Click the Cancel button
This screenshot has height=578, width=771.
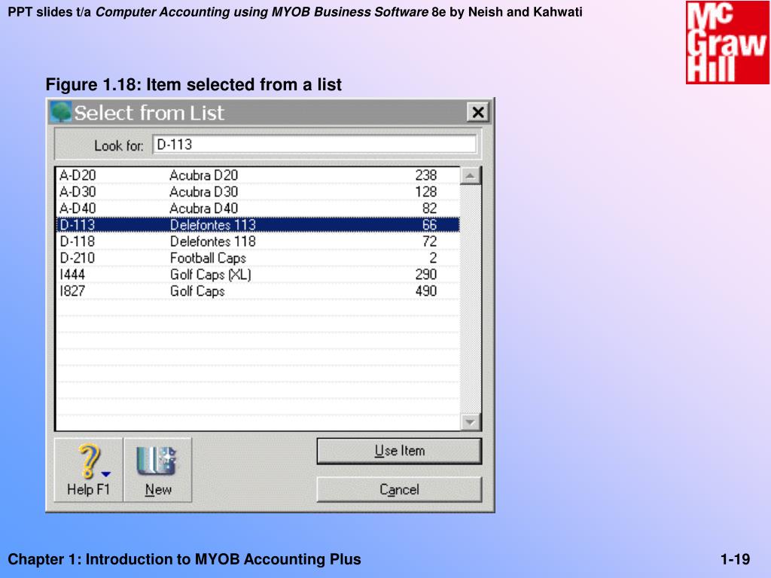coord(399,489)
